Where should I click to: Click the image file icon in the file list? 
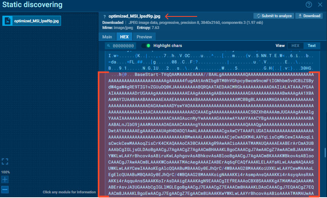pyautogui.click(x=7, y=21)
